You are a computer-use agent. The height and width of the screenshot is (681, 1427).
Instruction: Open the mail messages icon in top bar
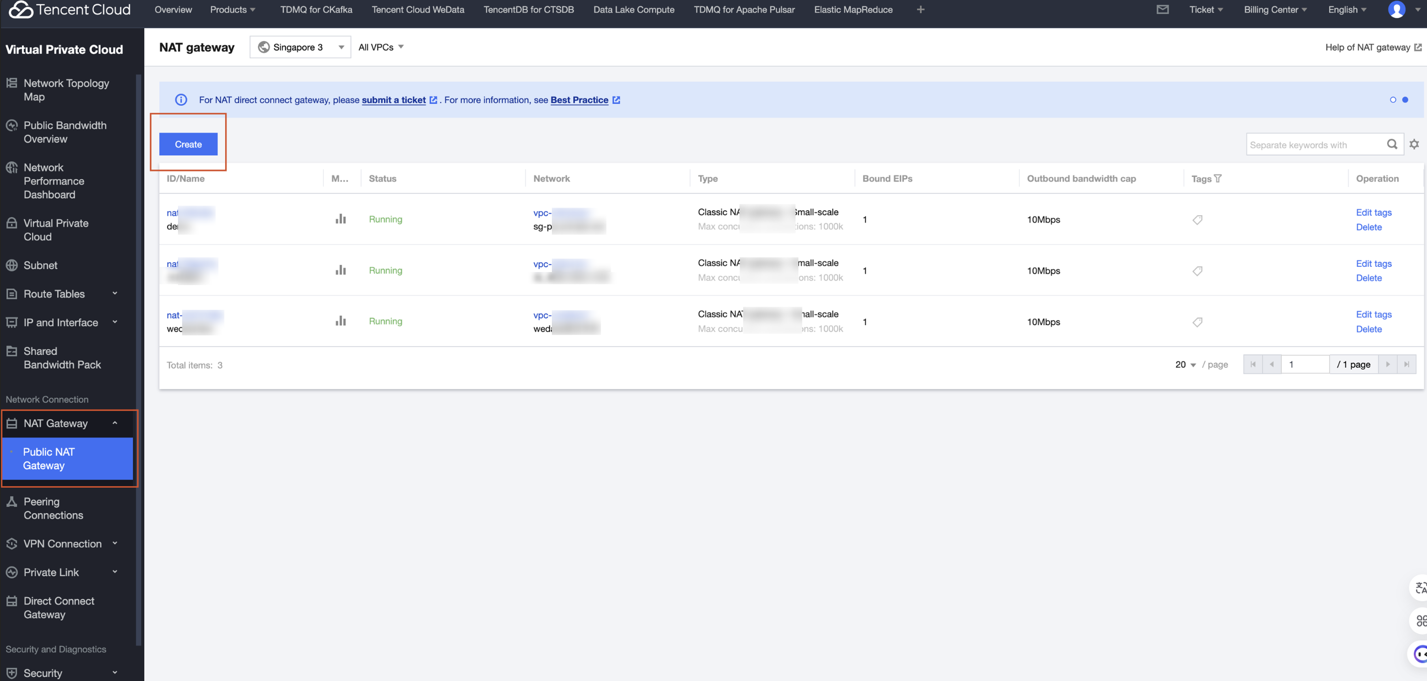[1162, 9]
